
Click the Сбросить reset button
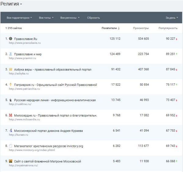coord(93,18)
